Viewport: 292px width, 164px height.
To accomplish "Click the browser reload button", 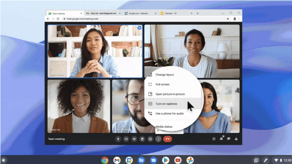I will (x=58, y=18).
